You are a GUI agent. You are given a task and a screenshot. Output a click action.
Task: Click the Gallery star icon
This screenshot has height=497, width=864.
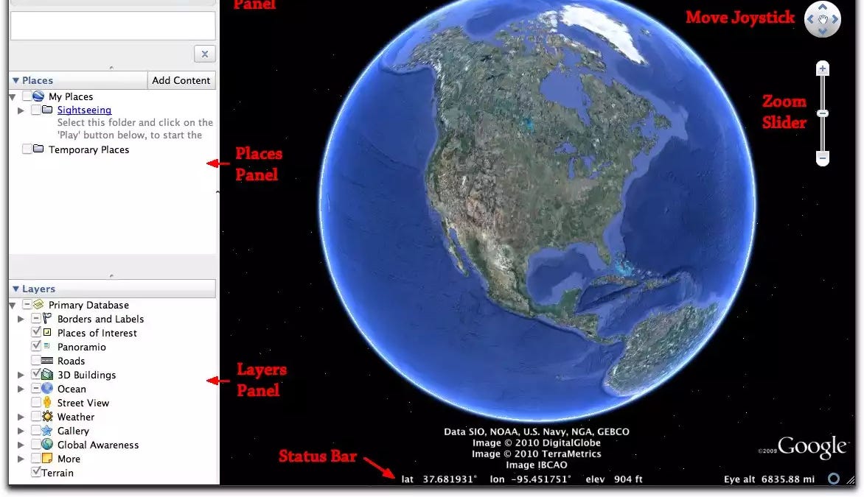point(48,431)
